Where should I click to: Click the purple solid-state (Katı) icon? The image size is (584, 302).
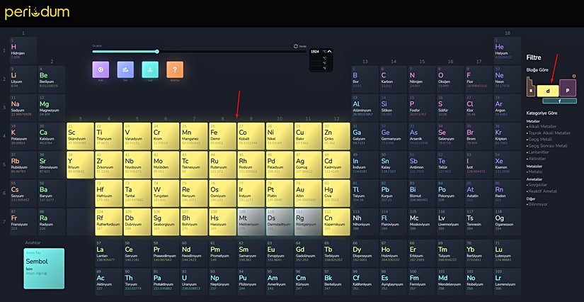[101, 69]
